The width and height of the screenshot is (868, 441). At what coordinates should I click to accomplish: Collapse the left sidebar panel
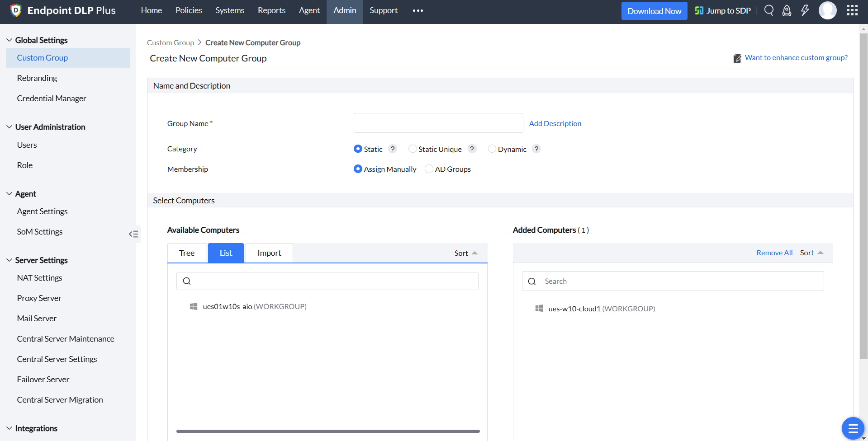coord(133,234)
